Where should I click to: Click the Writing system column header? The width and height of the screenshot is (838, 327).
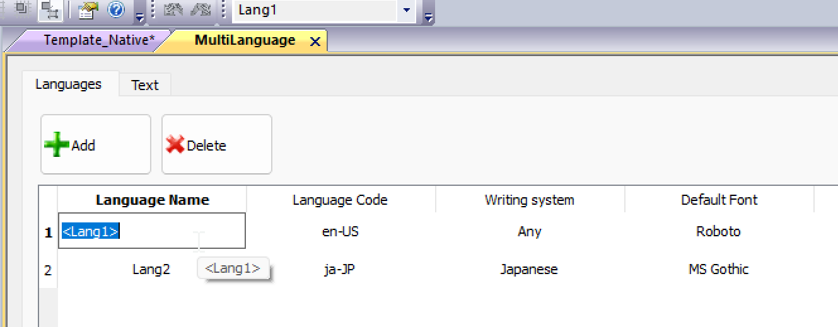click(530, 200)
